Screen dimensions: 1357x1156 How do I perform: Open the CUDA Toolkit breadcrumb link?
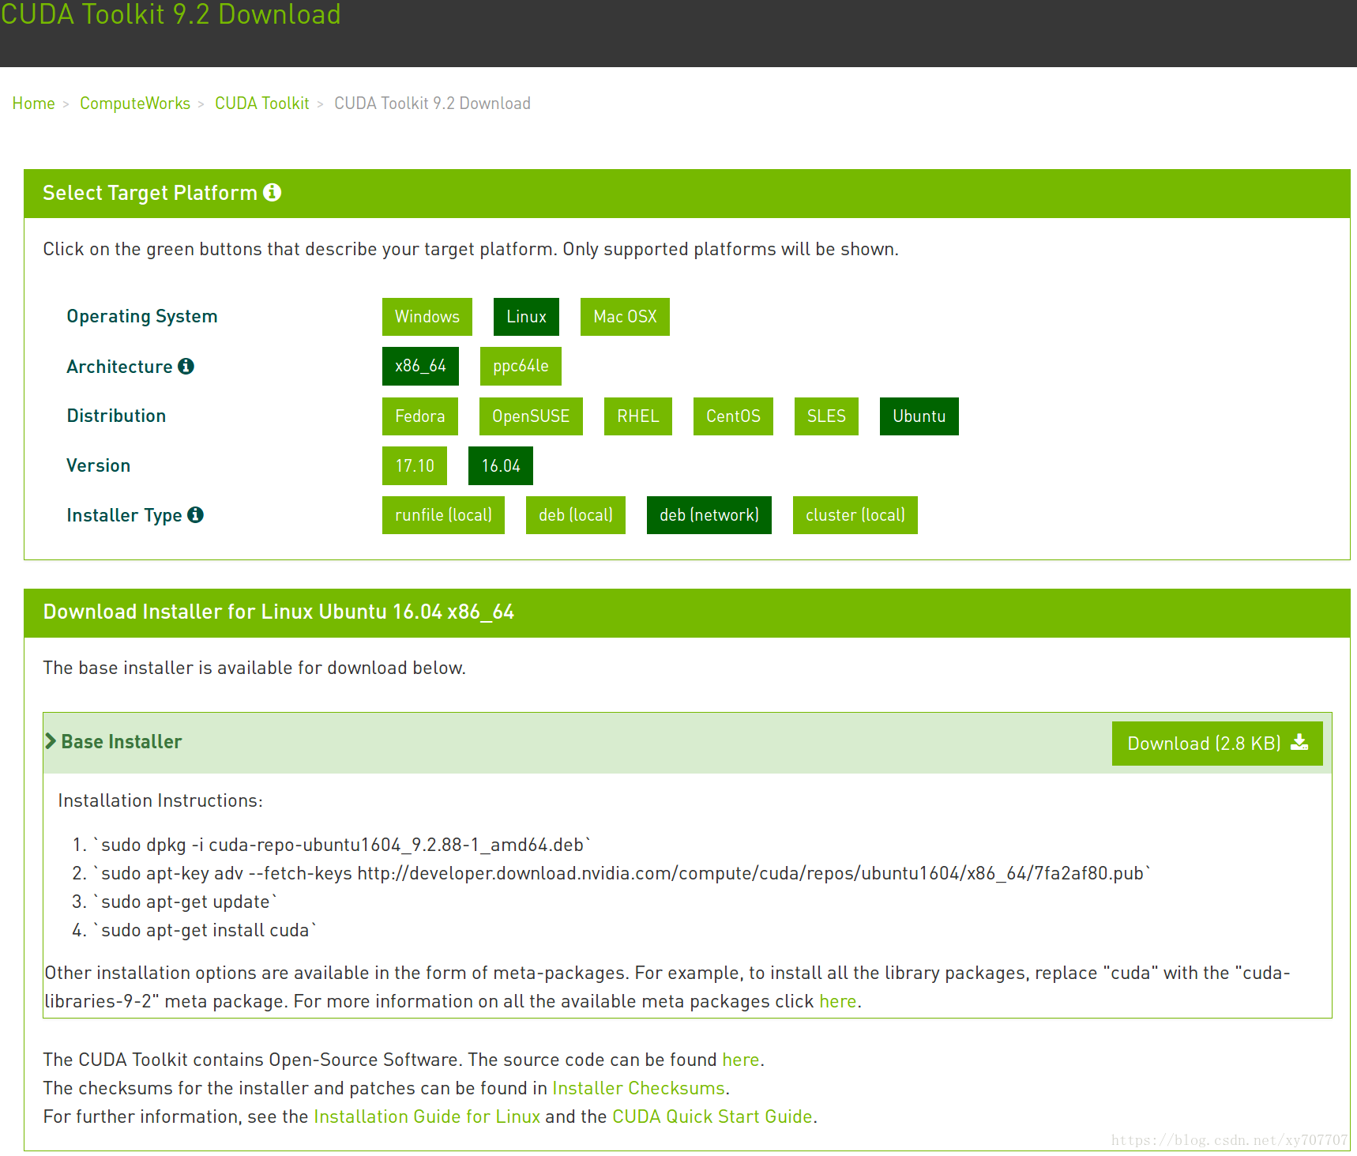pyautogui.click(x=262, y=104)
